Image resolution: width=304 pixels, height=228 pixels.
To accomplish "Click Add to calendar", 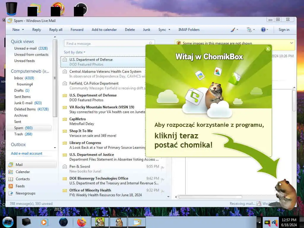I will click(104, 30).
